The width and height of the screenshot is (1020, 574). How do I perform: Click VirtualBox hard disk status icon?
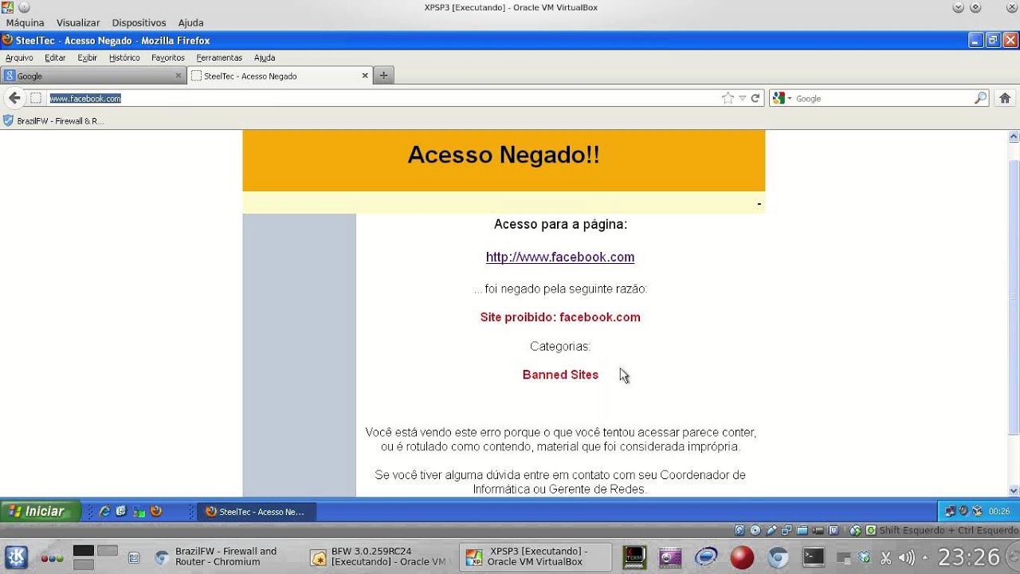click(739, 530)
